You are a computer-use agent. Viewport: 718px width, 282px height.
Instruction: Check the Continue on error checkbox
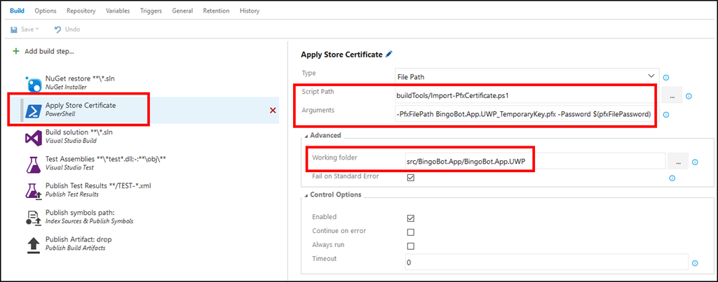click(x=411, y=232)
